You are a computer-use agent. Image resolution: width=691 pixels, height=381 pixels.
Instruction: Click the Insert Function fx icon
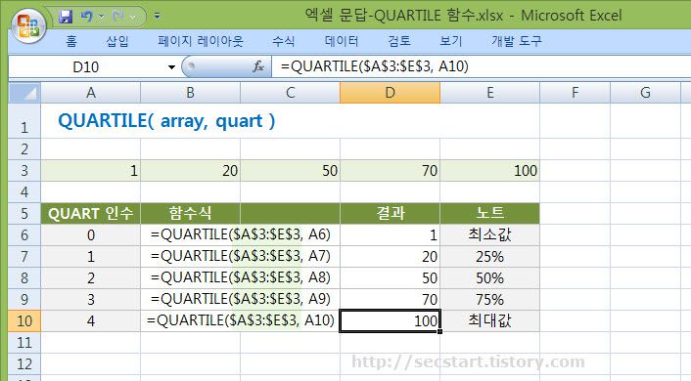click(258, 66)
